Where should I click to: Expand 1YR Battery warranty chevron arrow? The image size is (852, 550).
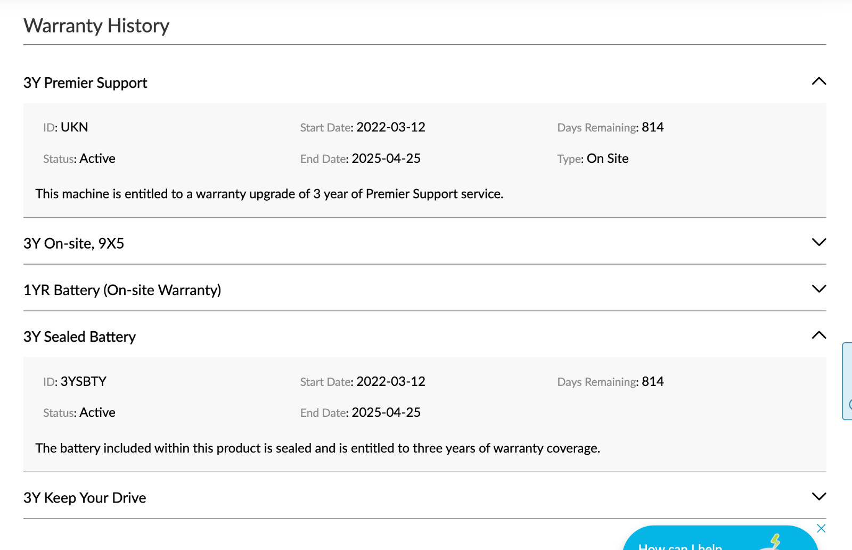(818, 289)
